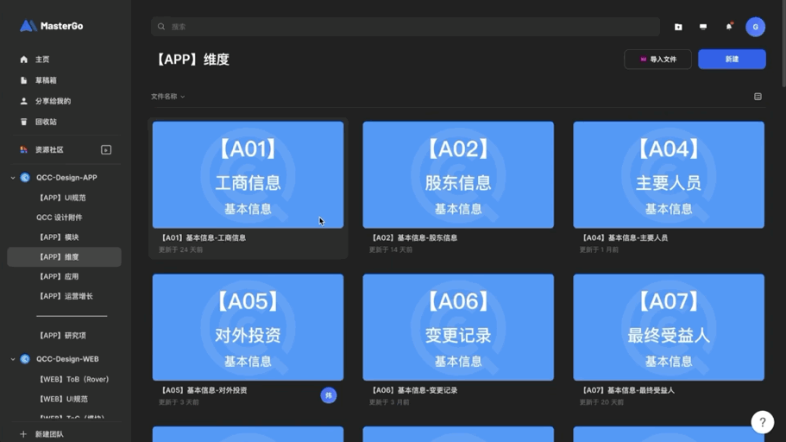Select 【WEB】ToB (Rover) project

(72, 379)
